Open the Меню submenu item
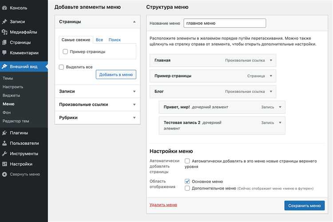 [8, 104]
